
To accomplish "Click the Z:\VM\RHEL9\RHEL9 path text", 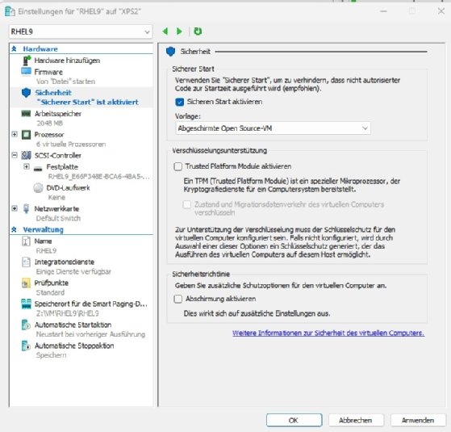I will [67, 313].
